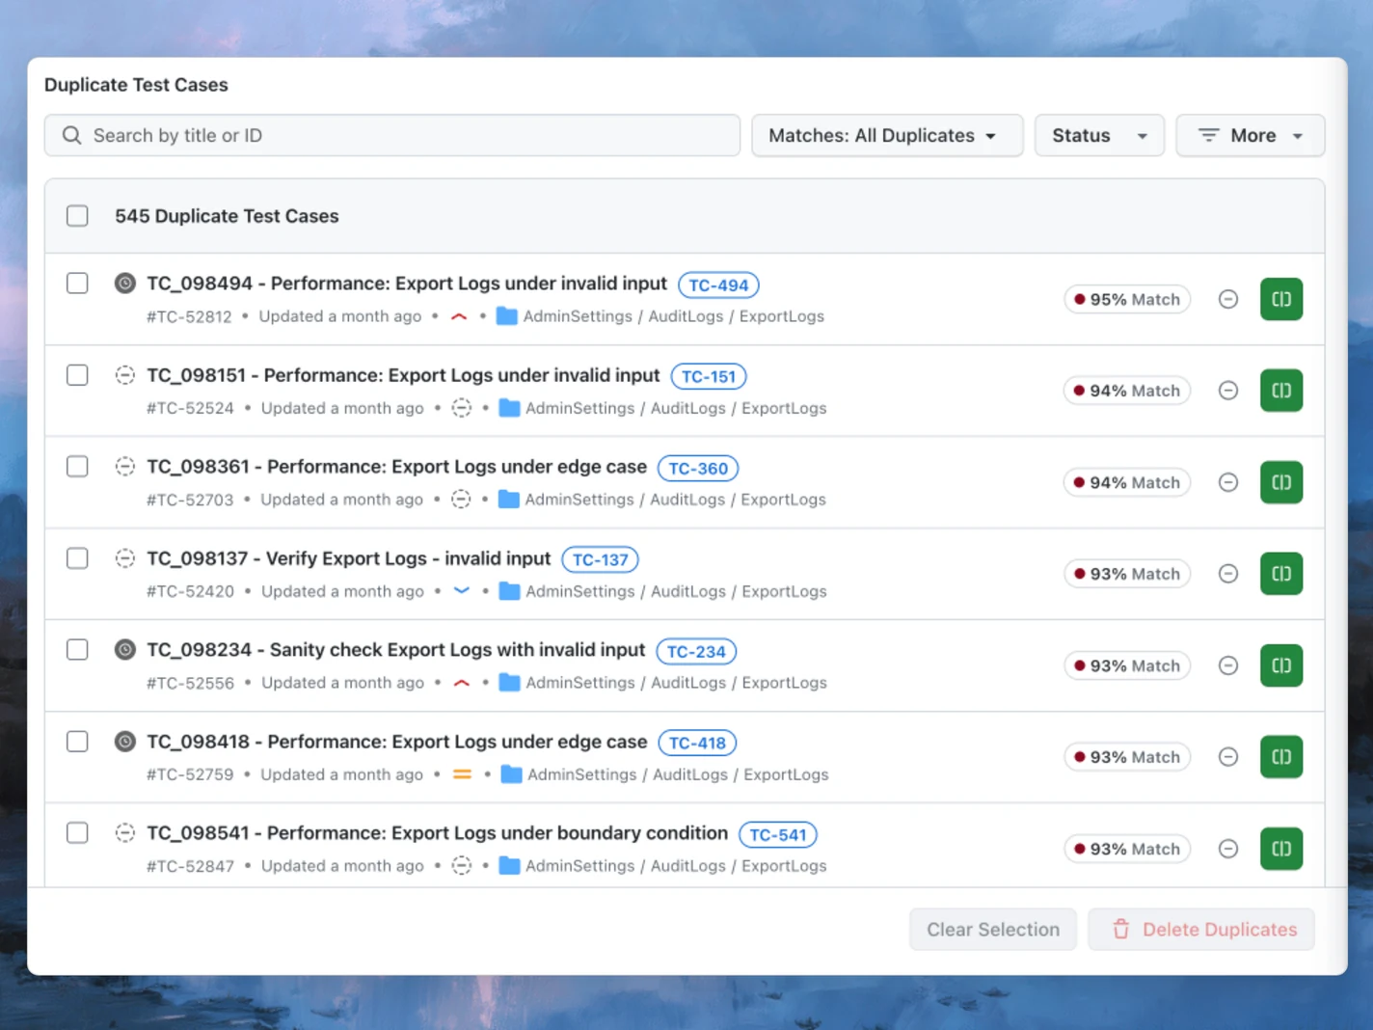Click the dismiss circle icon for TC_098494
The width and height of the screenshot is (1373, 1030).
pos(1228,299)
